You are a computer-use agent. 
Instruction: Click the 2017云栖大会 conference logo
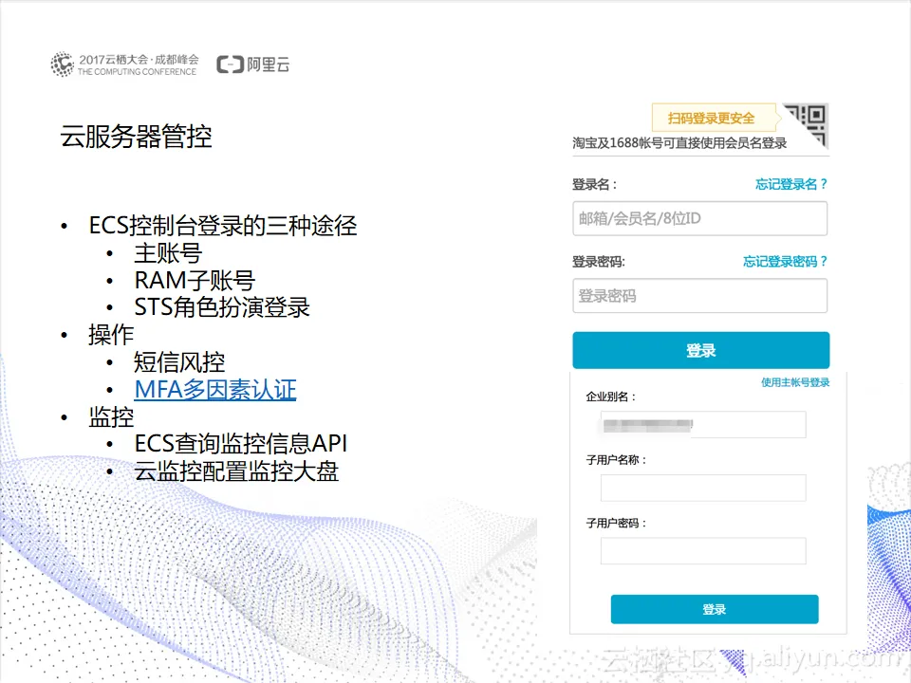124,65
